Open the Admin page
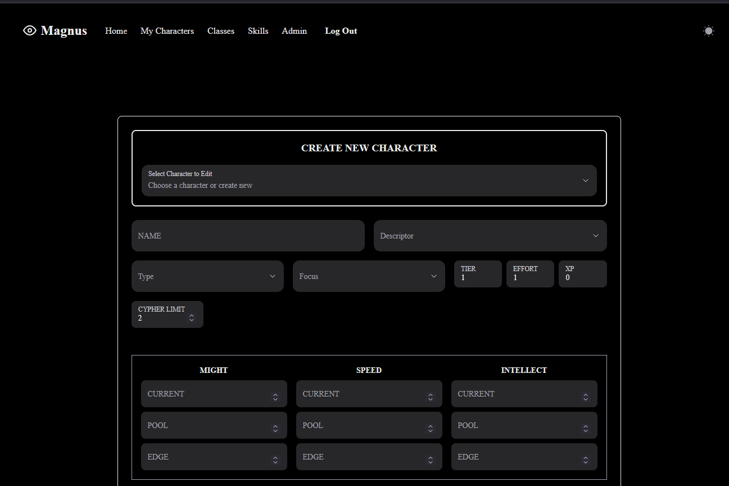Image resolution: width=729 pixels, height=486 pixels. (x=294, y=31)
